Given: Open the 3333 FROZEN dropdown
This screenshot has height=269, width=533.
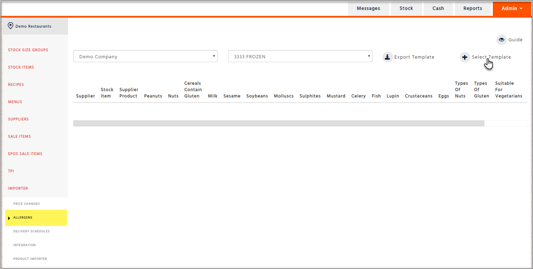Looking at the screenshot, I should [300, 56].
